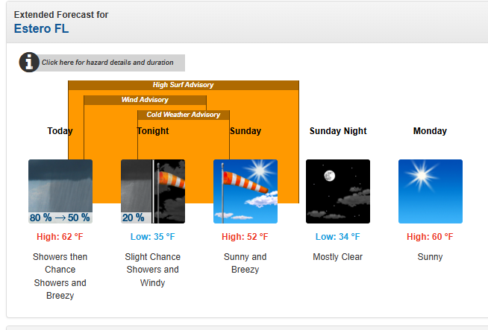This screenshot has height=330, width=488.
Task: Click Monday's sunny forecast icon
Action: 431,191
